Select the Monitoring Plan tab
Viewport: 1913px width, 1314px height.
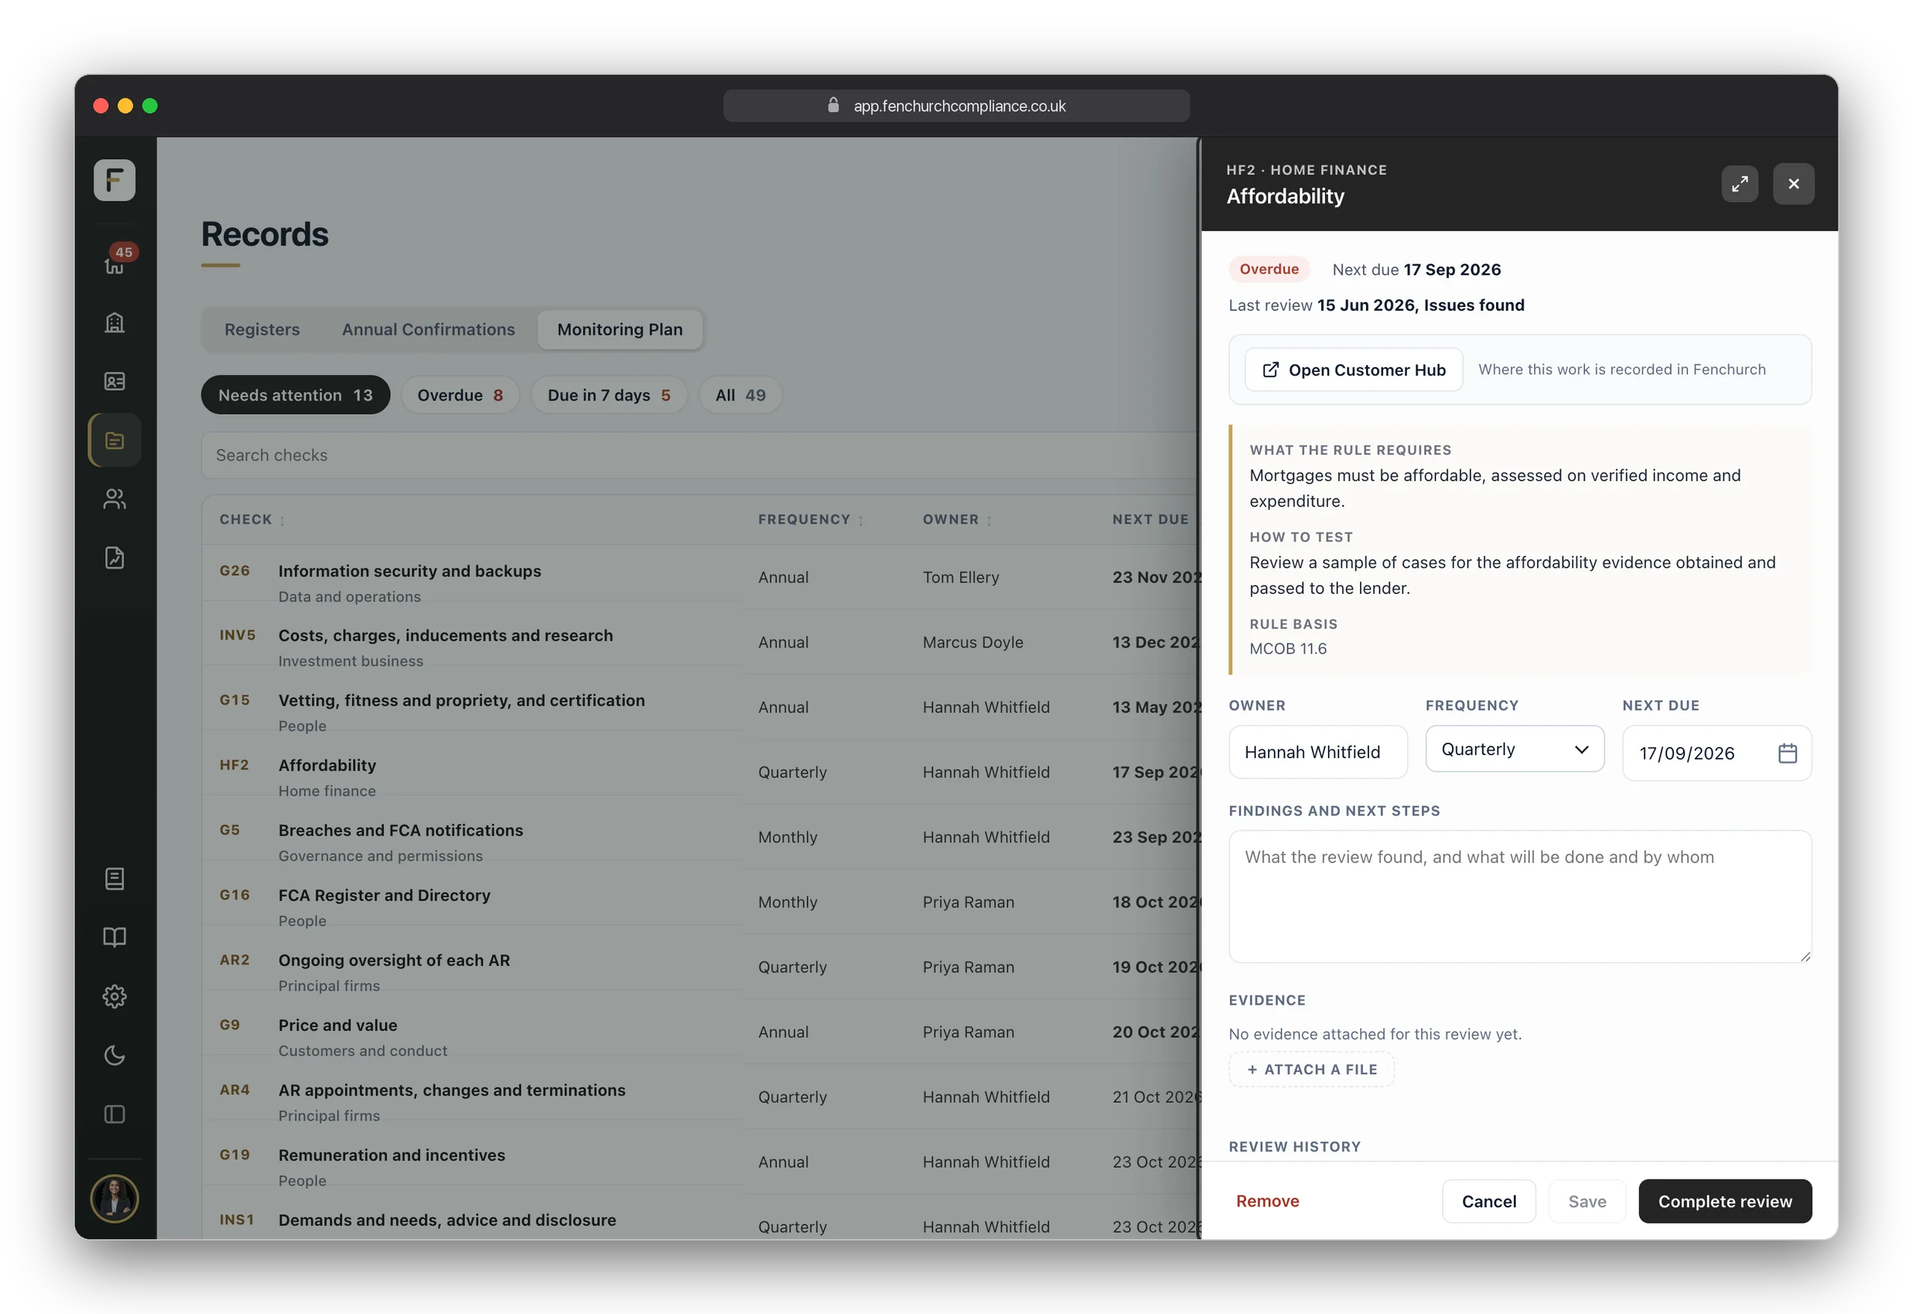click(x=620, y=329)
